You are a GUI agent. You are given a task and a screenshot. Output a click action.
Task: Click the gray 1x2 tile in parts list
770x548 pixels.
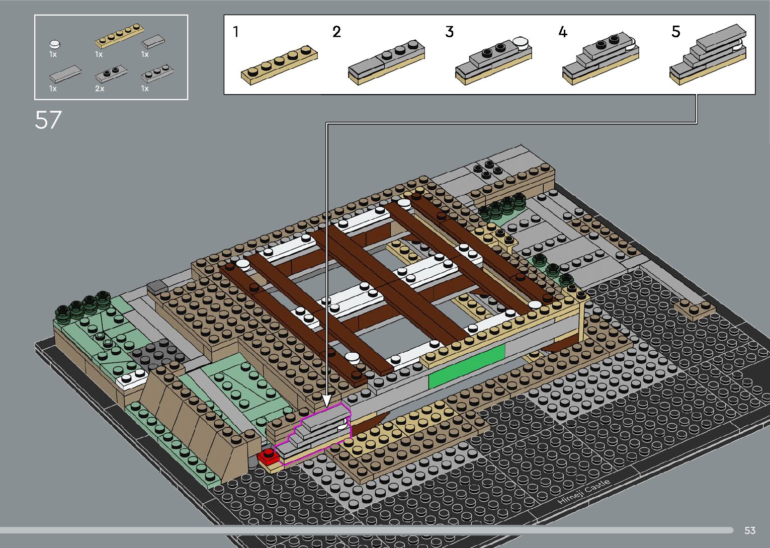point(153,41)
